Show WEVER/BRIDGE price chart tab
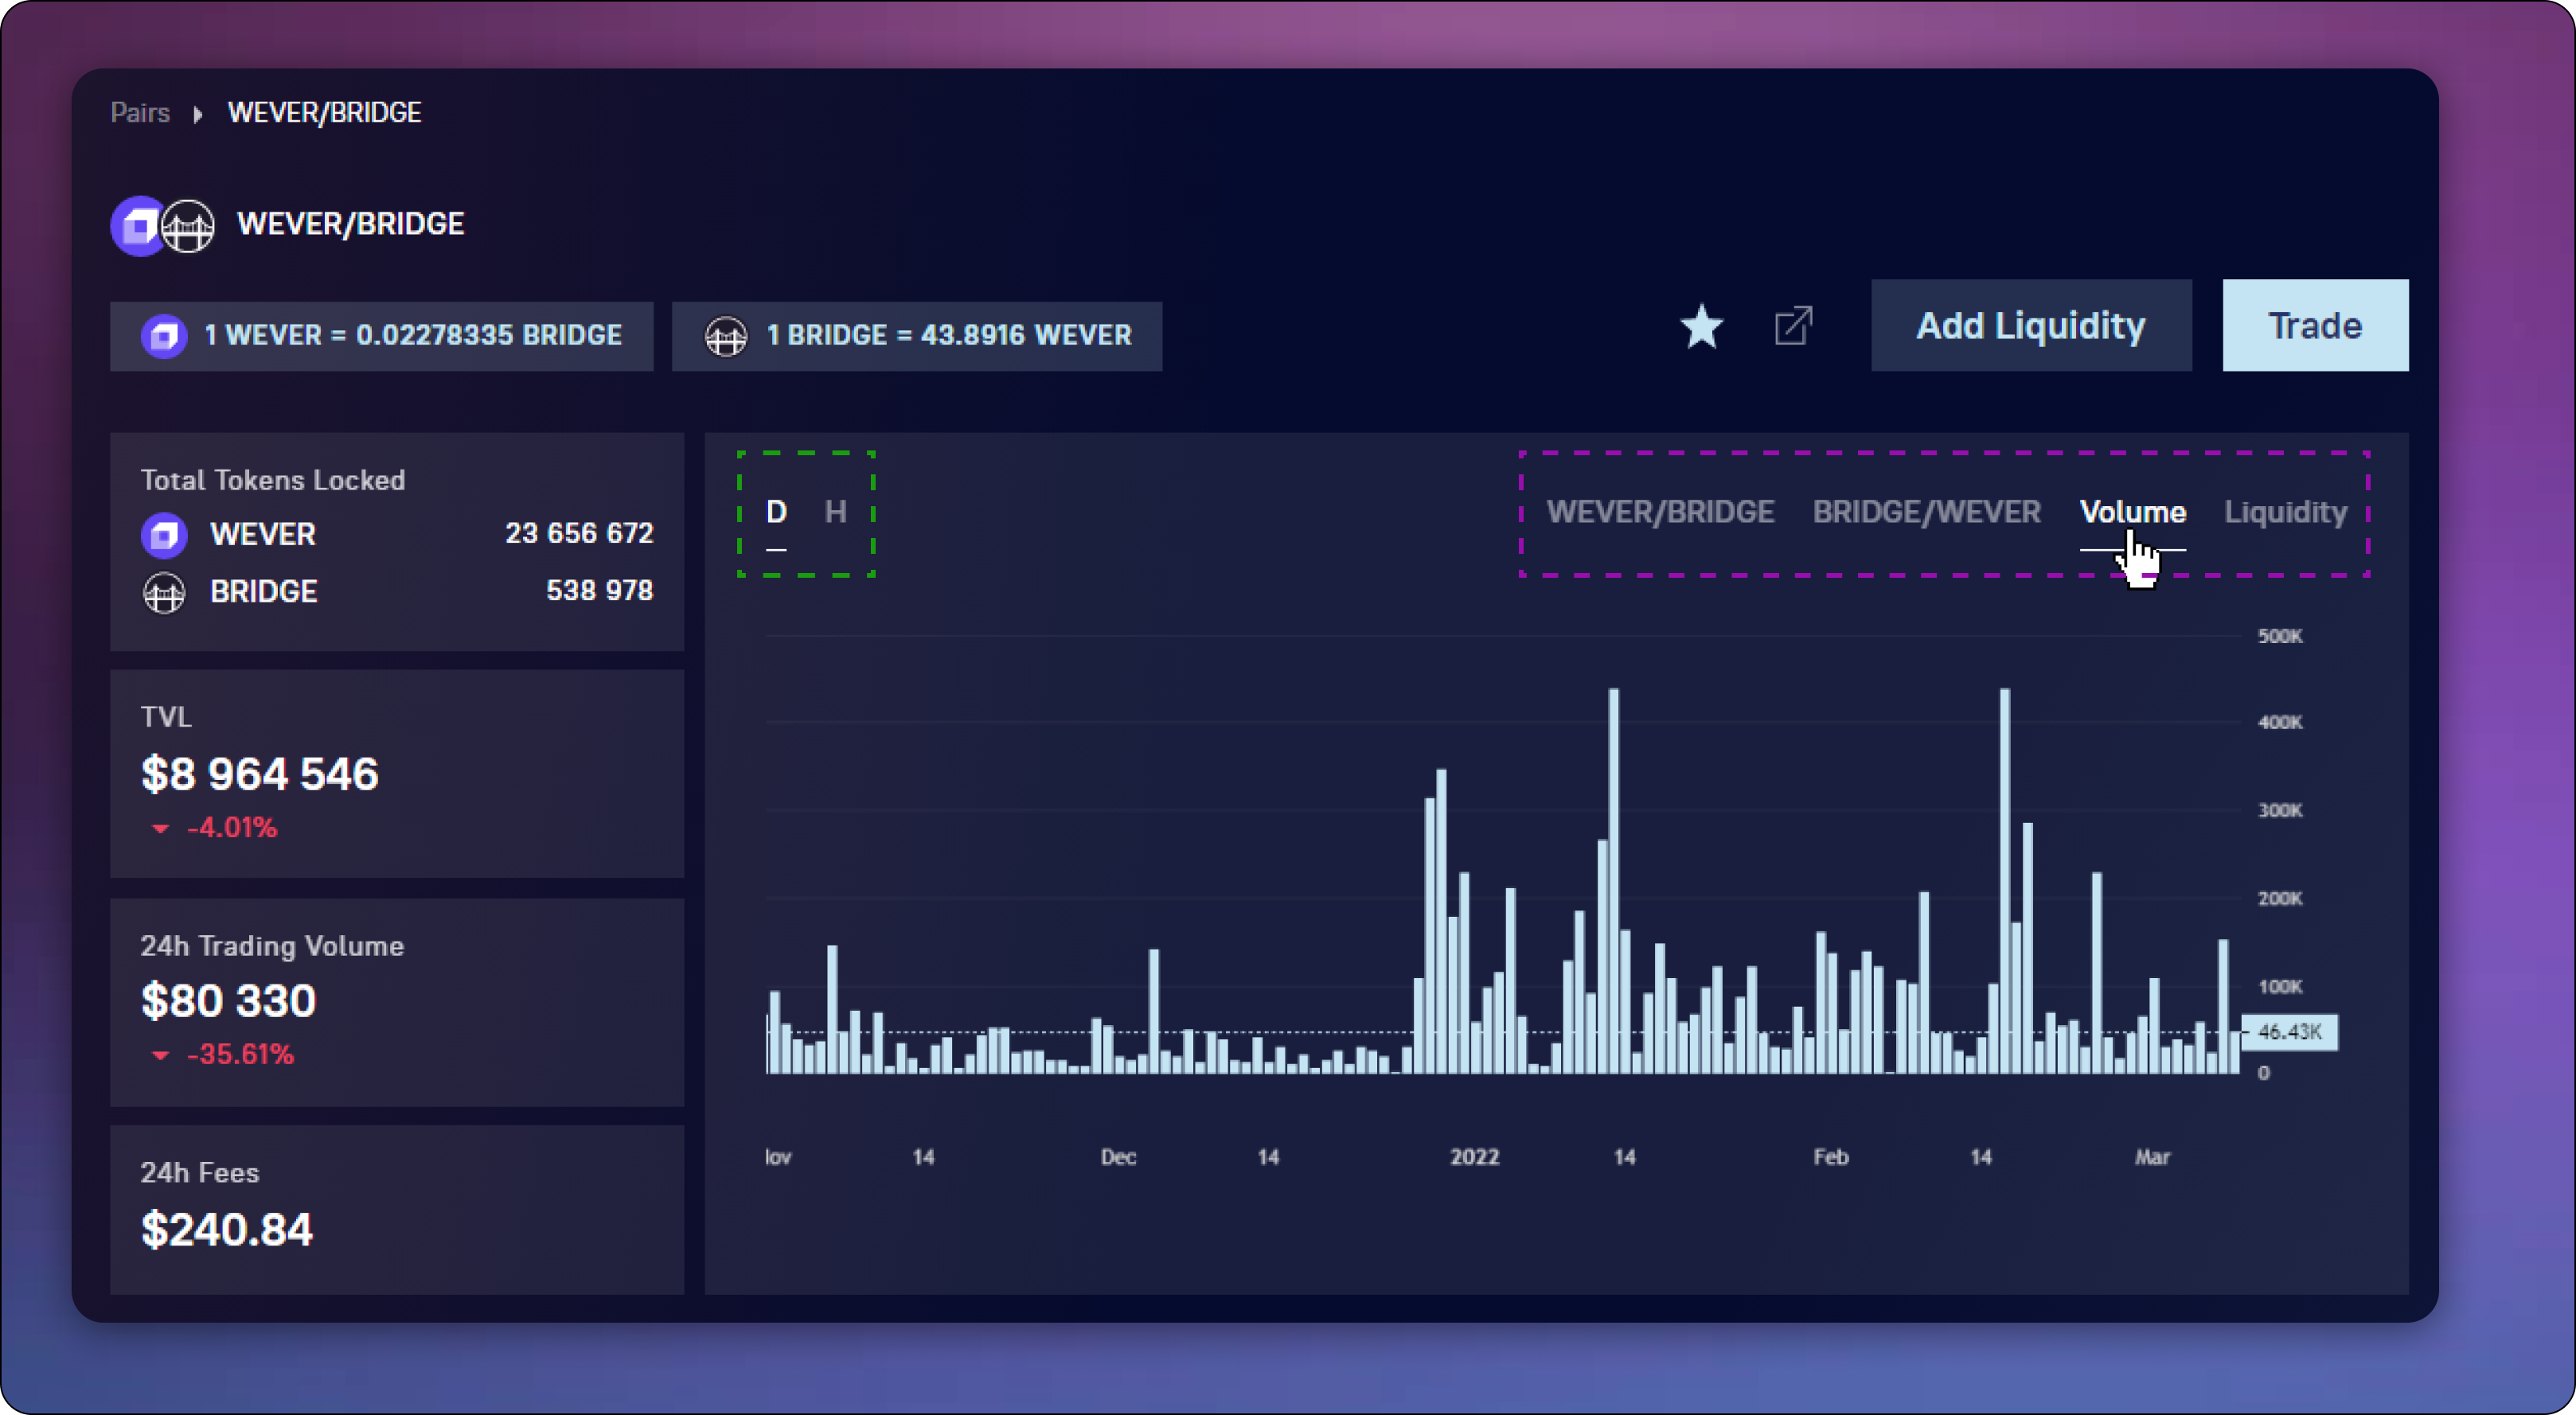This screenshot has width=2576, height=1415. pos(1660,512)
